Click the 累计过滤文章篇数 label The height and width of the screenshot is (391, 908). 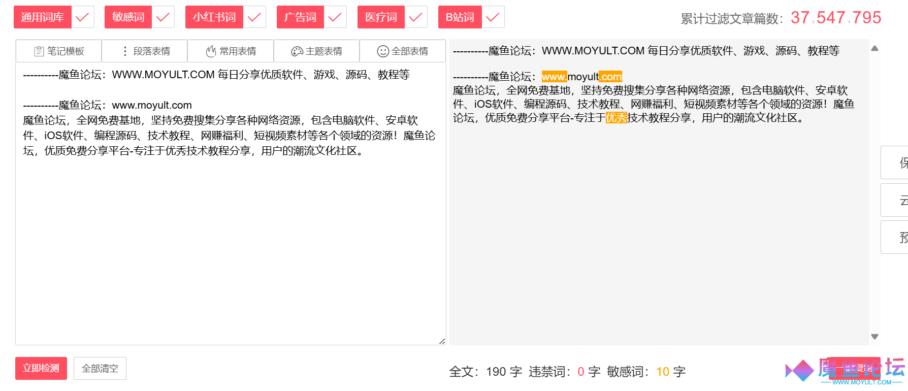[732, 19]
